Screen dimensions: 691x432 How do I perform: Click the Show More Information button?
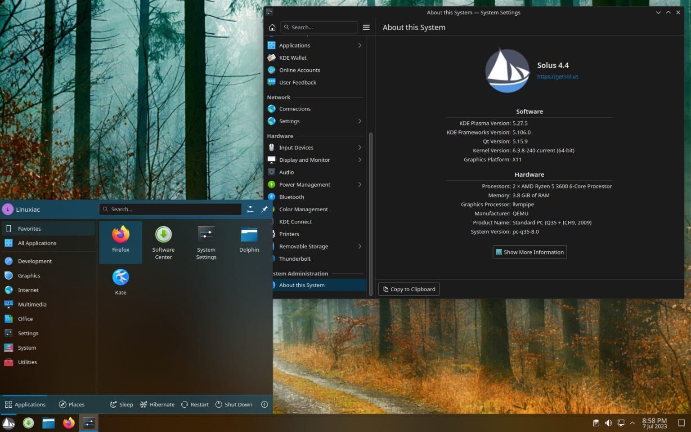[x=529, y=252]
